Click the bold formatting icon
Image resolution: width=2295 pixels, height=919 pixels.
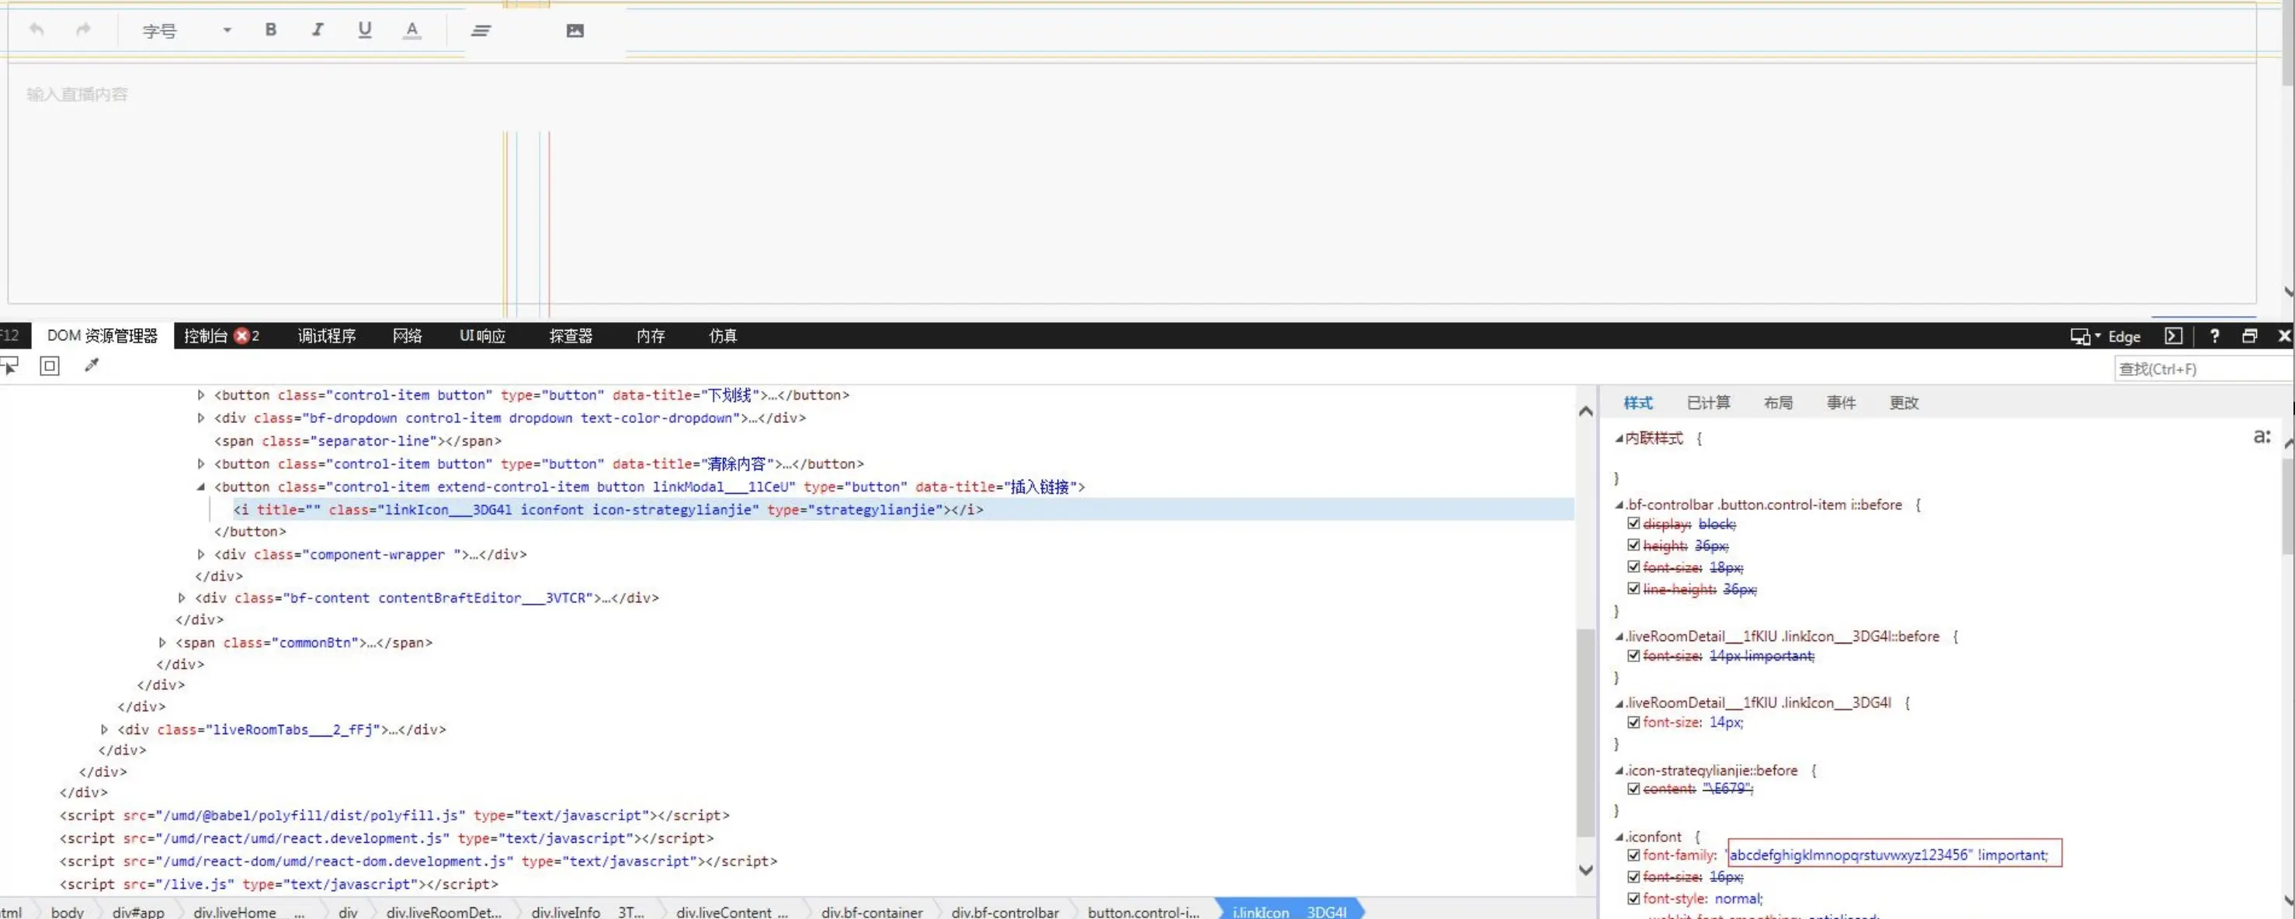pos(271,30)
